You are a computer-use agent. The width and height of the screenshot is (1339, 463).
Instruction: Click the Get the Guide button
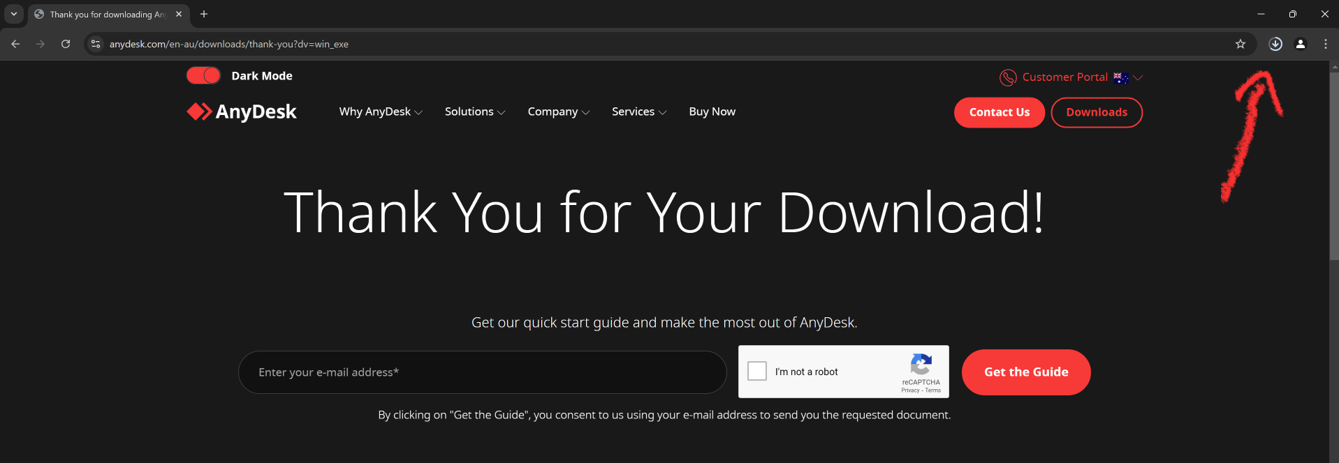point(1025,372)
